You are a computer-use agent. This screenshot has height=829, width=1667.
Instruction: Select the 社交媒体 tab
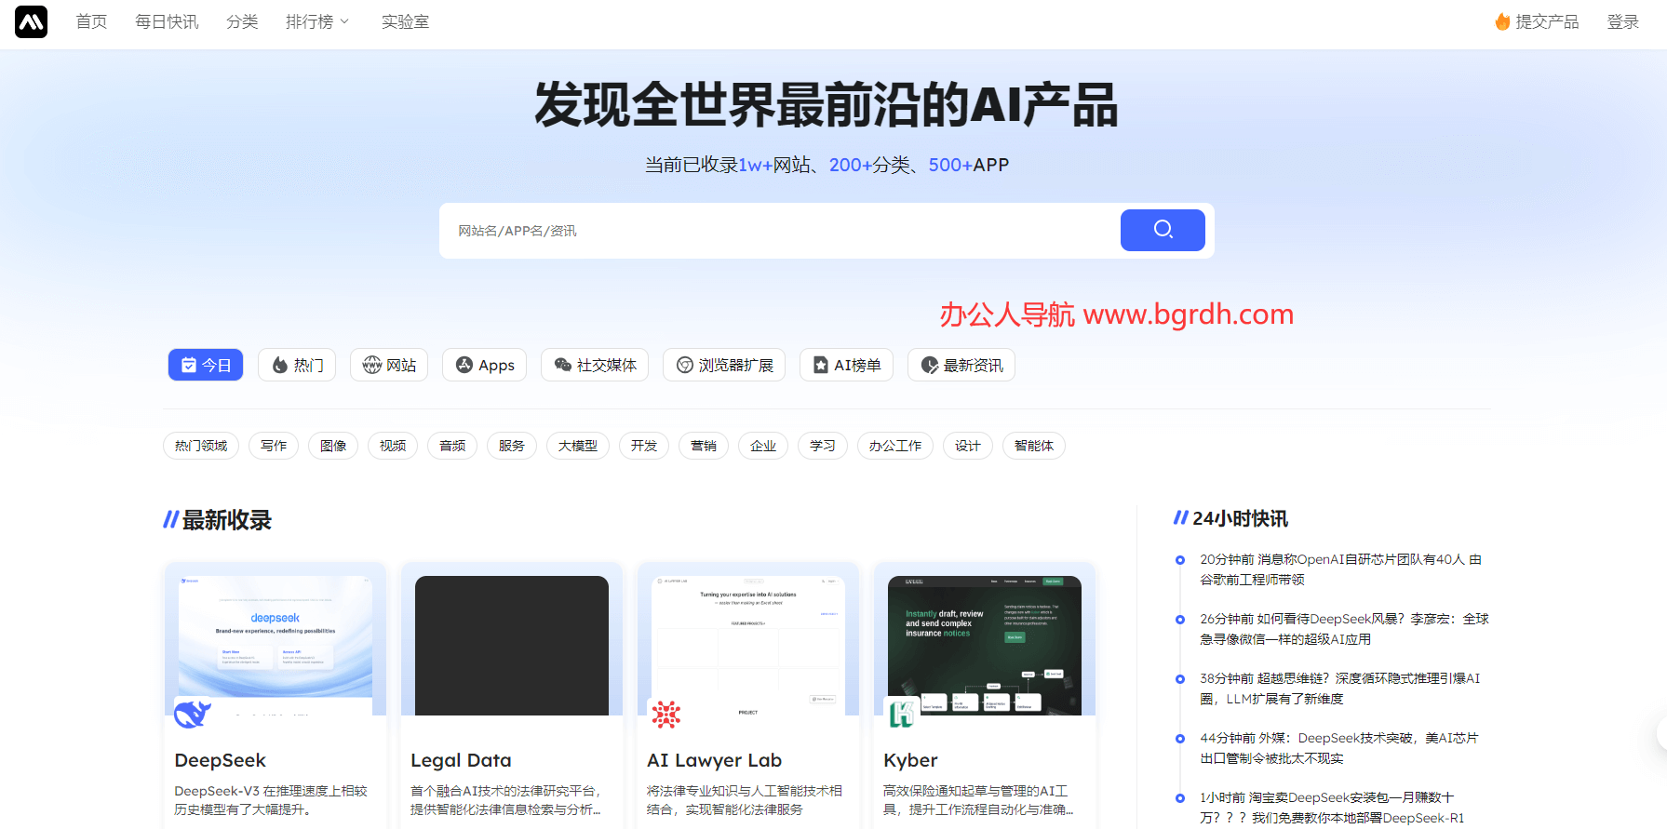595,365
